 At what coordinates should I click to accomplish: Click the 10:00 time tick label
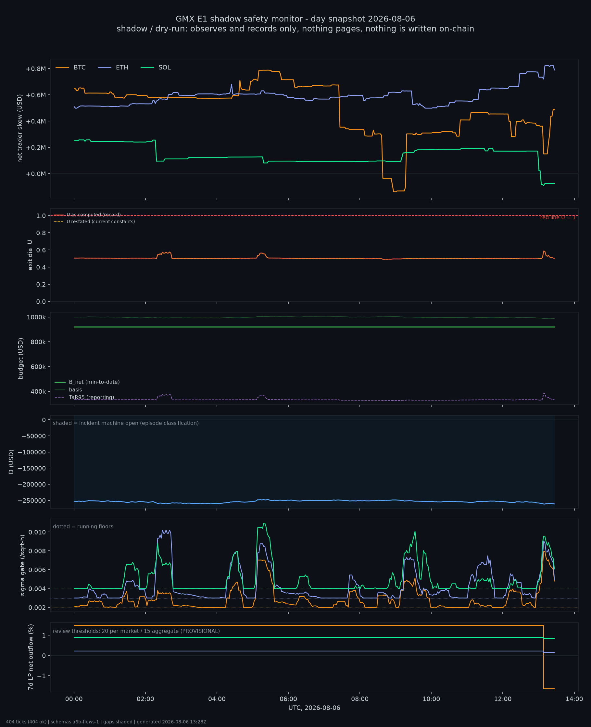pos(431,699)
